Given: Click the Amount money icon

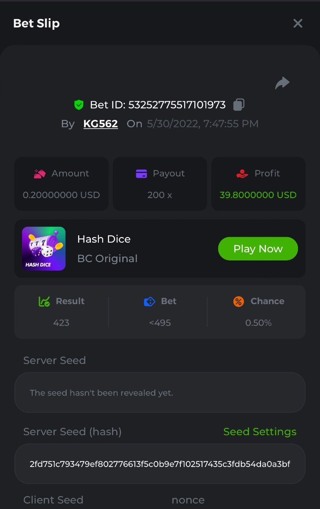Looking at the screenshot, I should 40,173.
